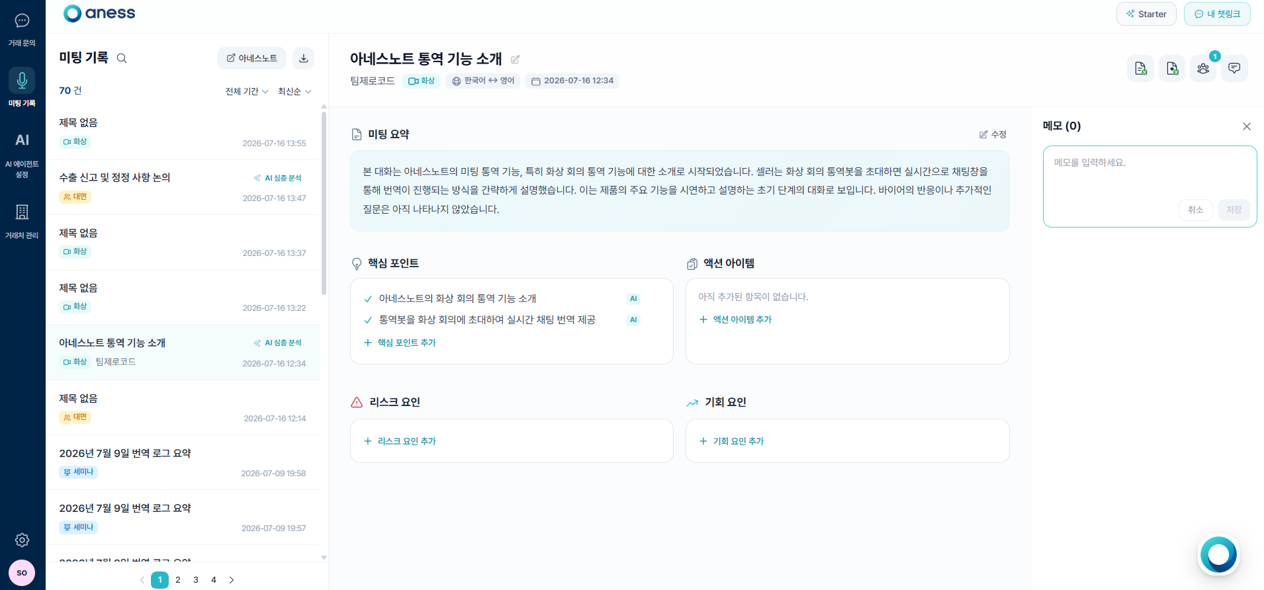Viewport: 1264px width, 590px height.
Task: Close the 메모 panel
Action: coord(1247,126)
